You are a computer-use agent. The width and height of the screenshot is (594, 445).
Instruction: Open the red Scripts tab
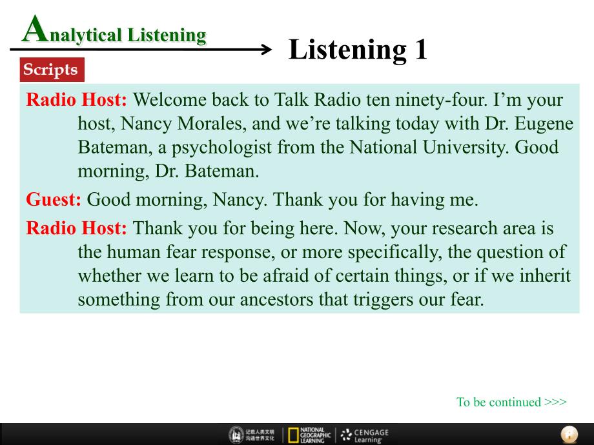click(50, 70)
